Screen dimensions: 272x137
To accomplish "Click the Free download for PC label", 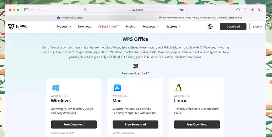I will [135, 73].
